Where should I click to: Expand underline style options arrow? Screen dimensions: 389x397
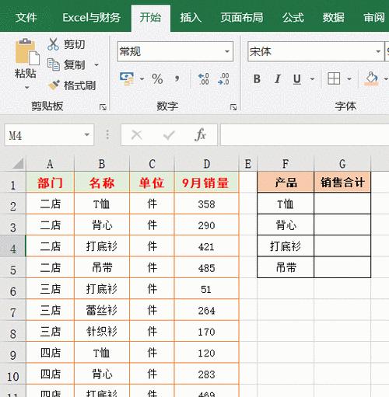312,79
